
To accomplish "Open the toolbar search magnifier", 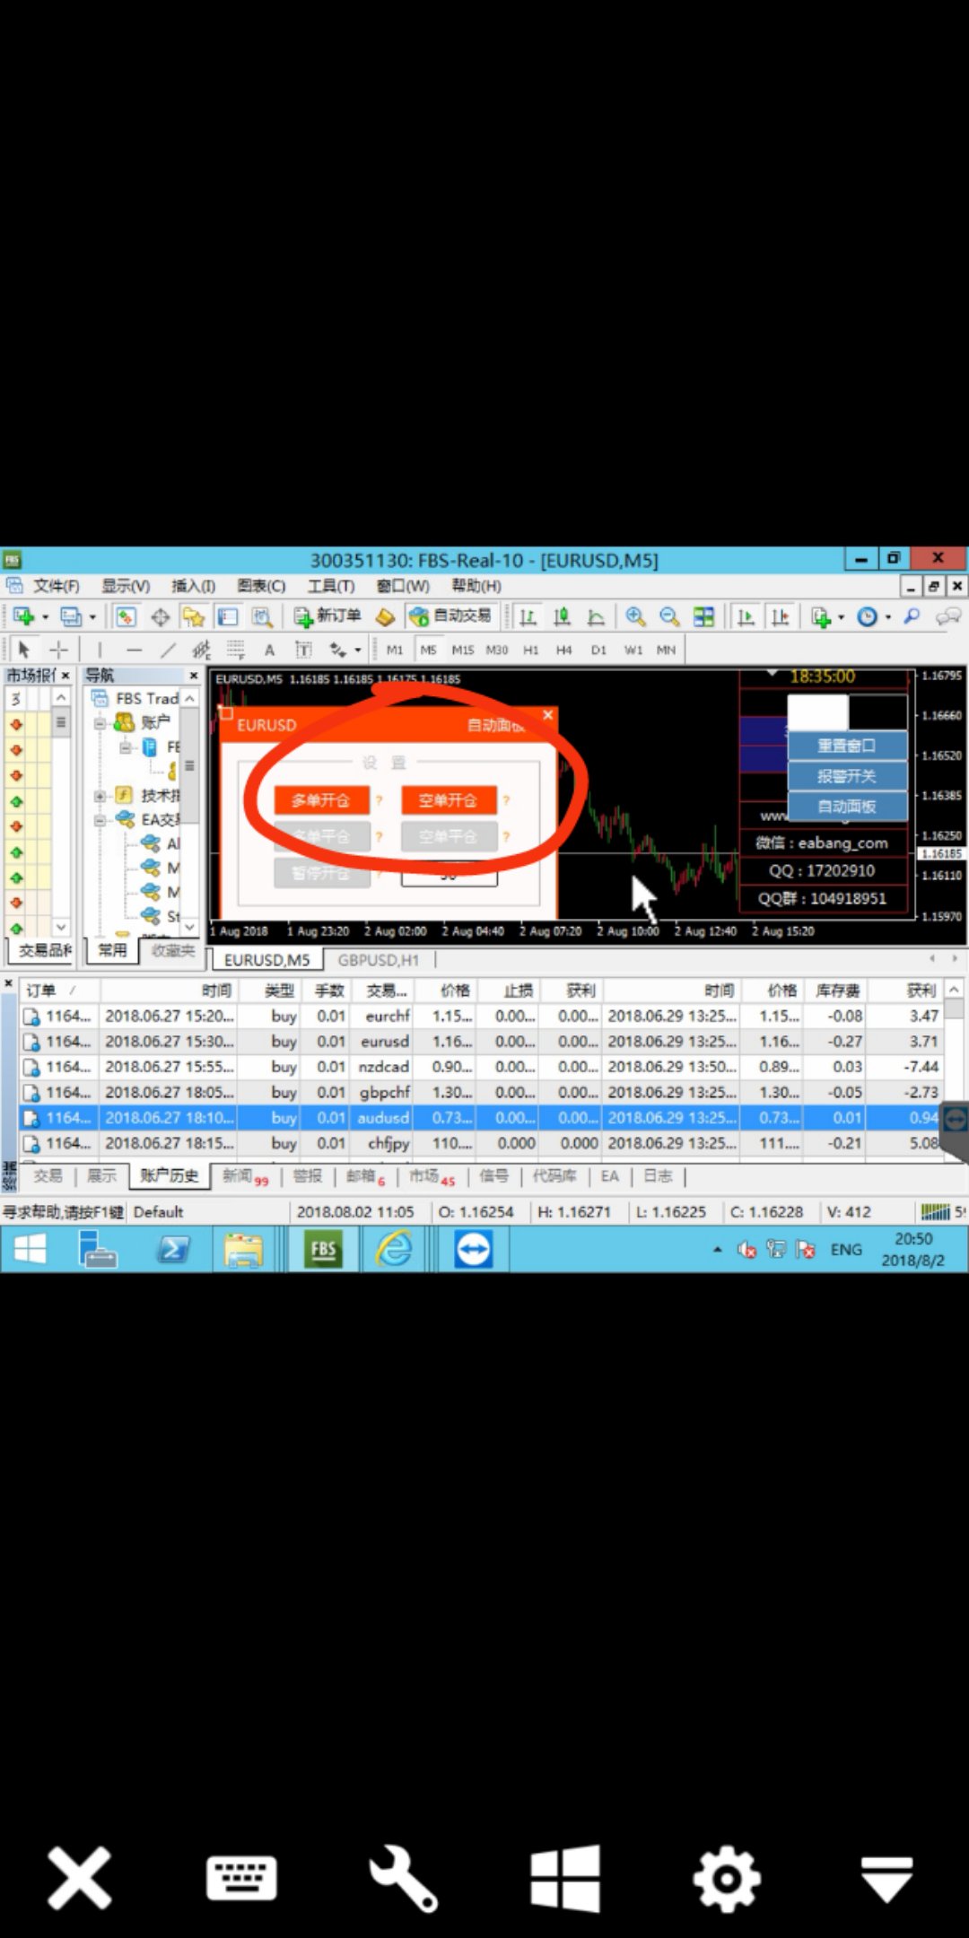I will 912,616.
